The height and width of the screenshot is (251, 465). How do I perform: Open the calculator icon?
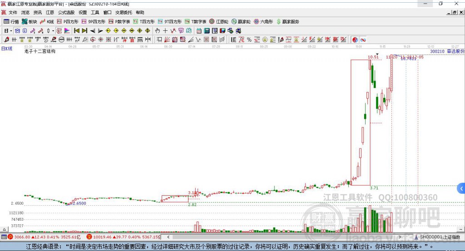tap(207, 31)
